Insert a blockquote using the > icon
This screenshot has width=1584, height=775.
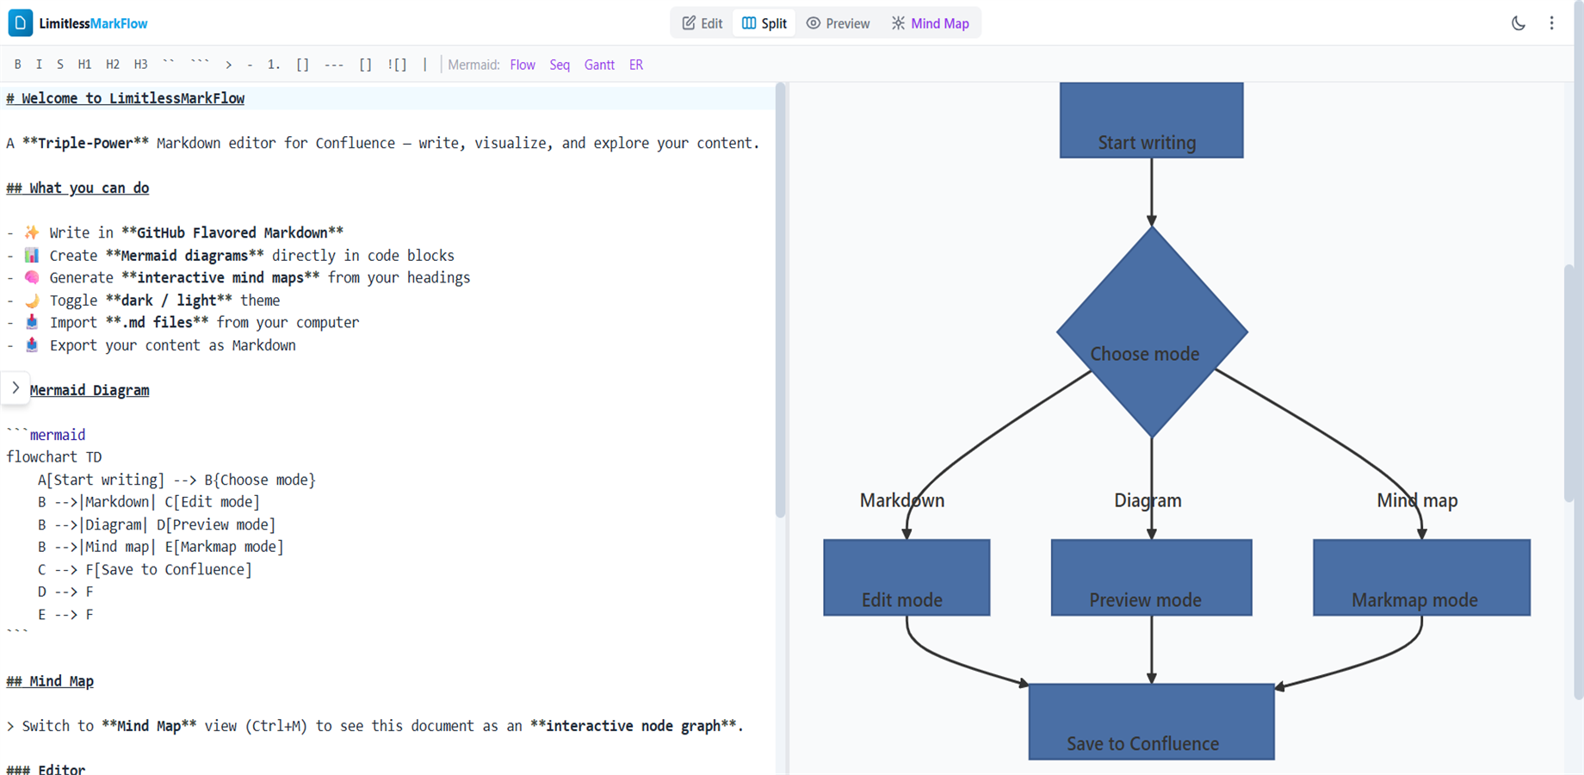[x=228, y=64]
